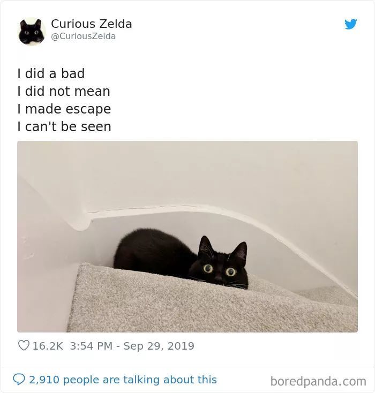Click the 16.2K likes count

pyautogui.click(x=48, y=346)
